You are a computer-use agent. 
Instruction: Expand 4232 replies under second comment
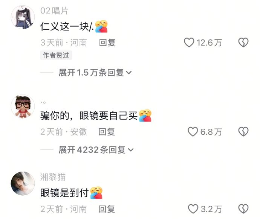96,150
